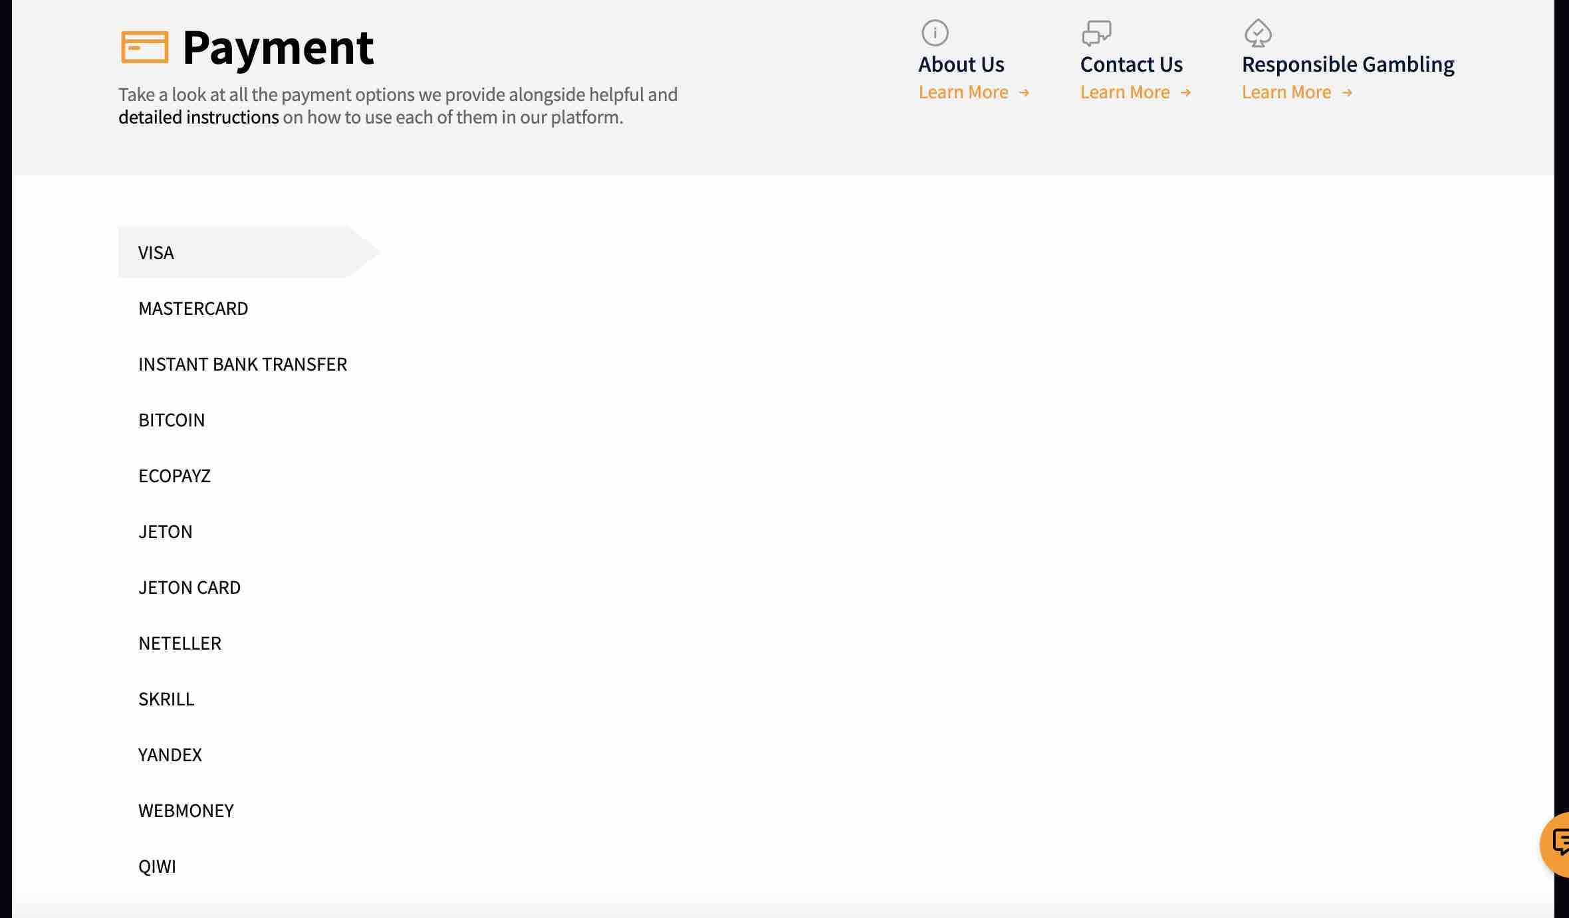The width and height of the screenshot is (1569, 918).
Task: Select the VISA payment tab
Action: pos(249,252)
